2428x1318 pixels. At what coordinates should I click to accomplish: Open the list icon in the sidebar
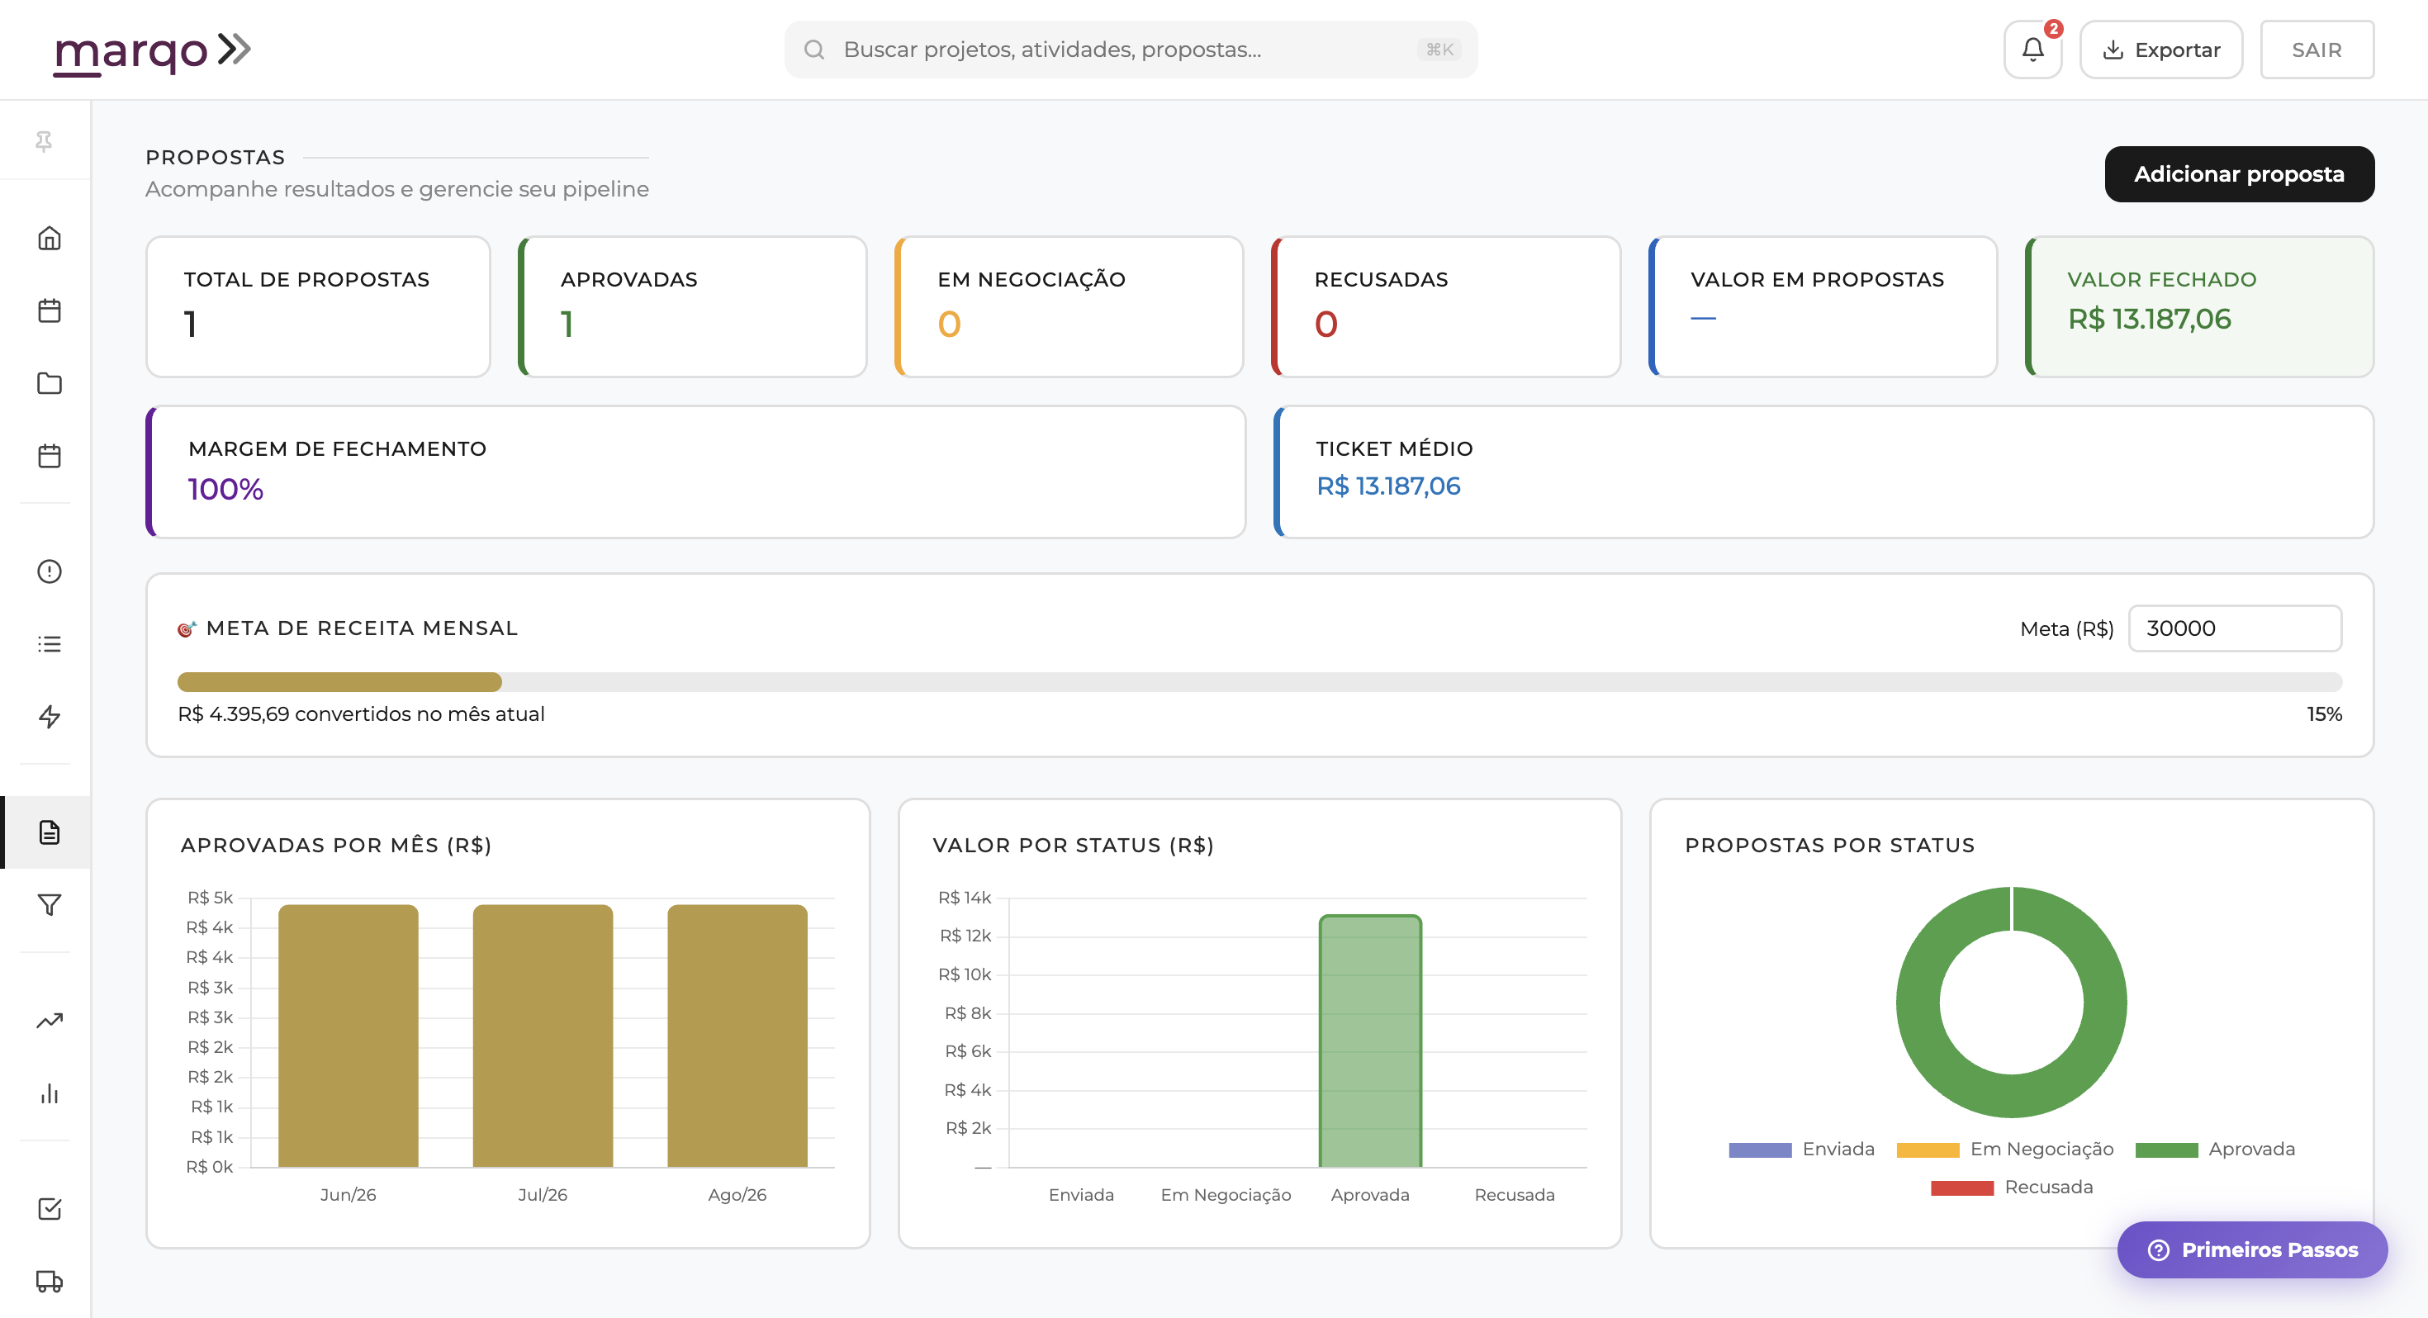click(49, 644)
